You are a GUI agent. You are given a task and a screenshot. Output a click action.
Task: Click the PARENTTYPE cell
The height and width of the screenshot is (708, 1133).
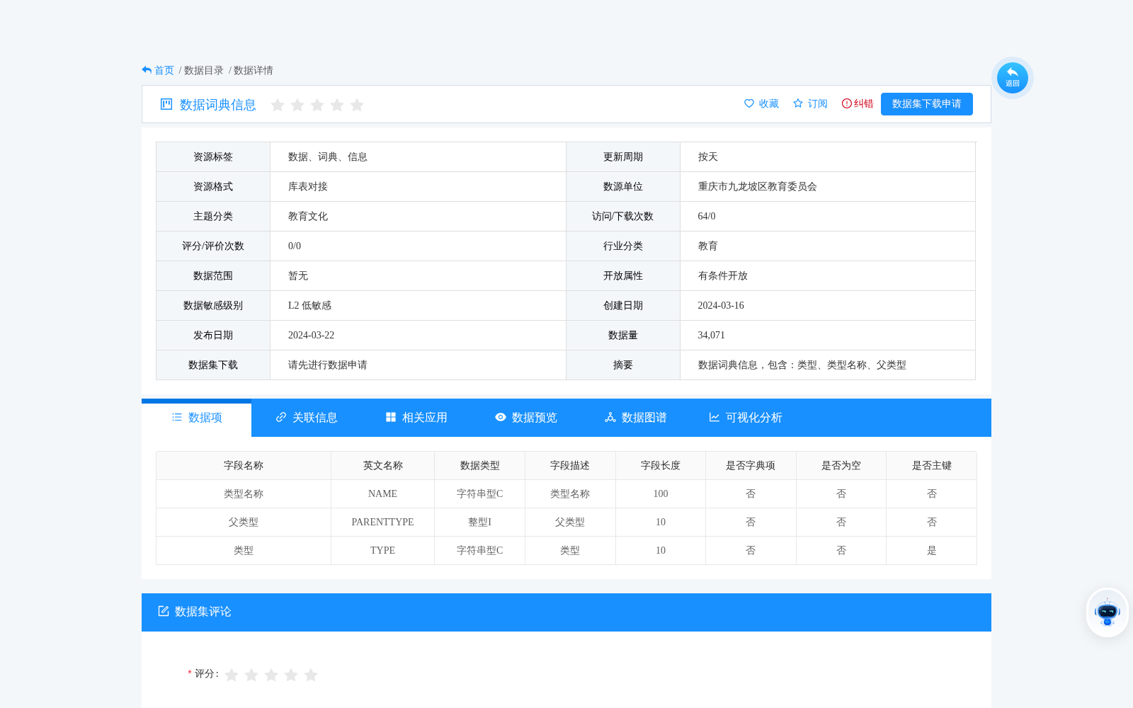click(x=382, y=522)
